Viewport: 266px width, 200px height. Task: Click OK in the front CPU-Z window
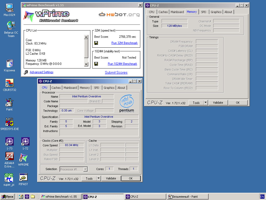pos(131,178)
